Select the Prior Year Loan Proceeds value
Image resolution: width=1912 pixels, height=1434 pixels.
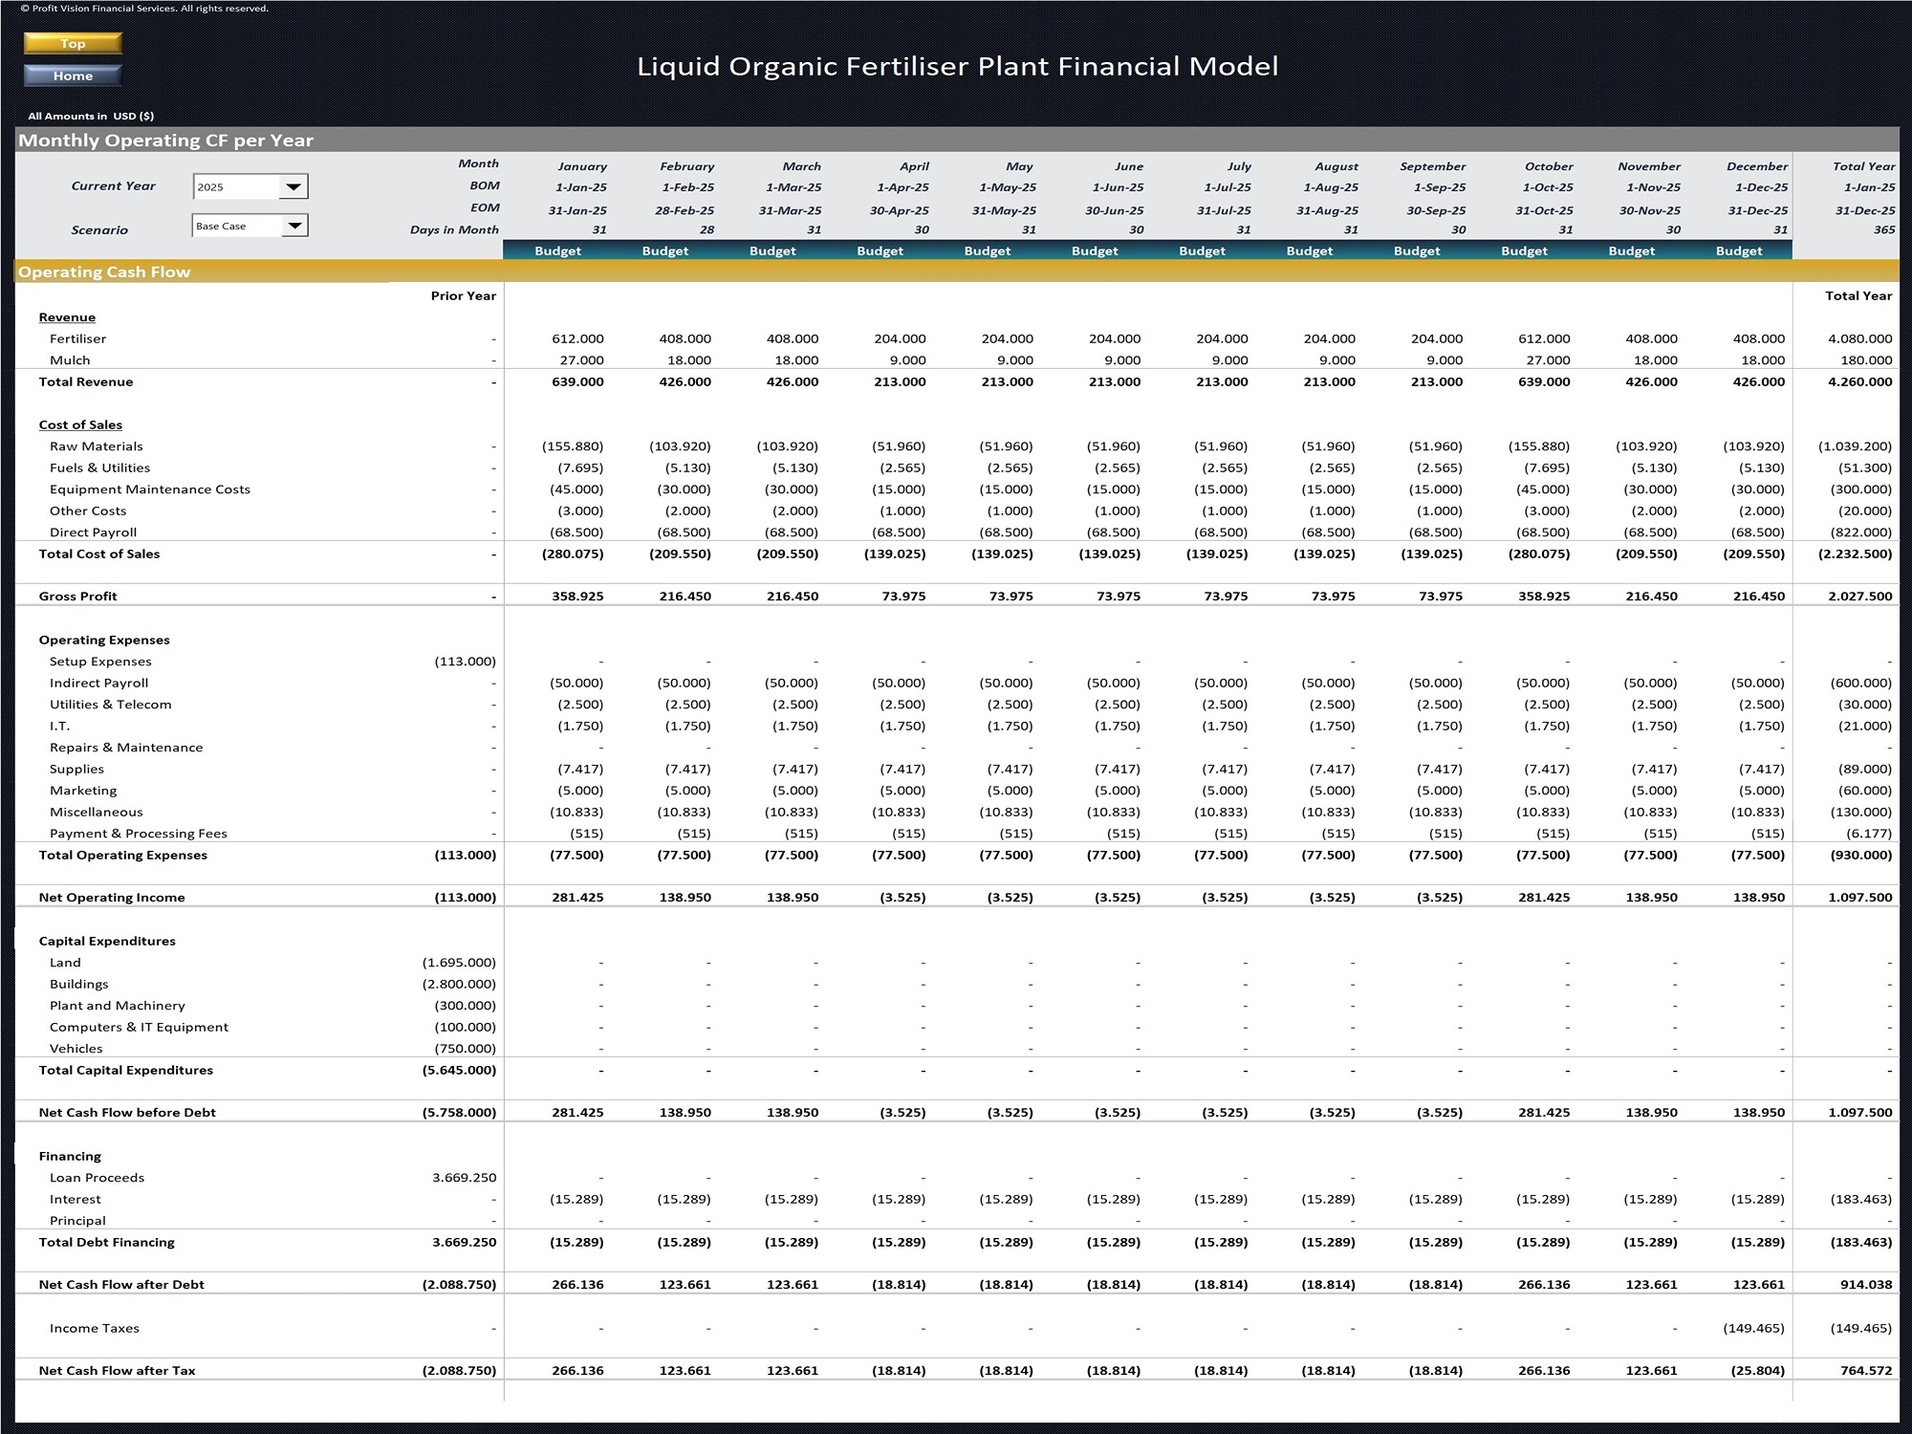pyautogui.click(x=464, y=1178)
